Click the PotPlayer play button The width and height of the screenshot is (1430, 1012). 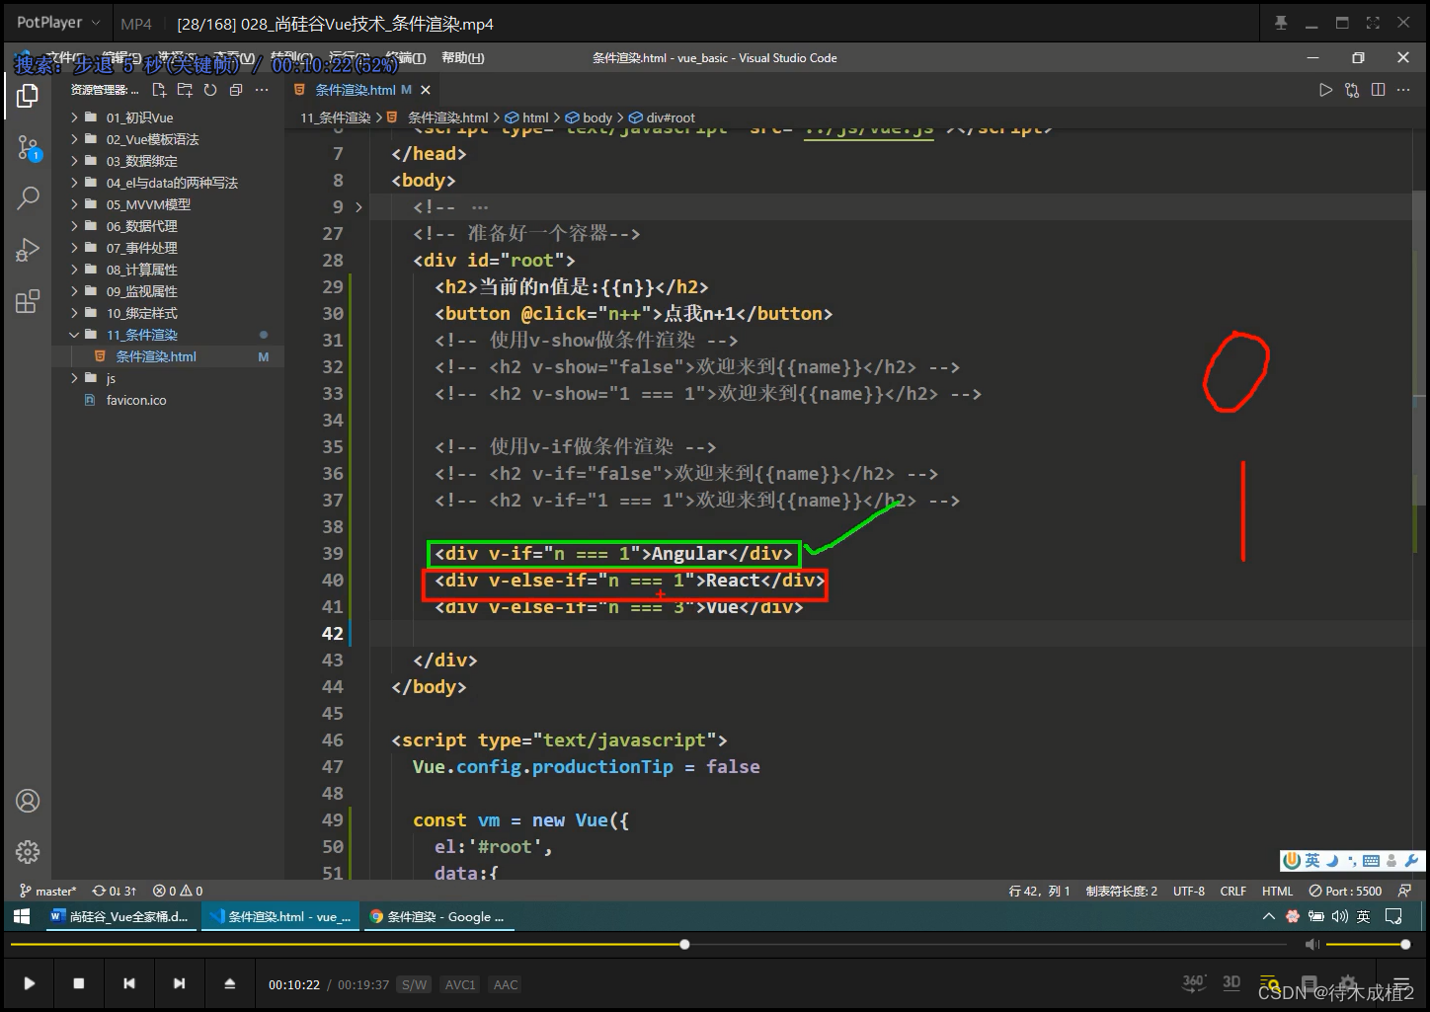[29, 983]
